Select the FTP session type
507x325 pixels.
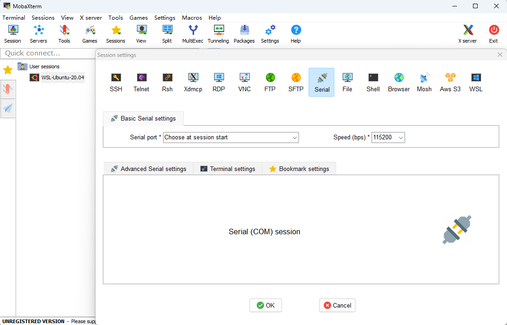point(270,83)
